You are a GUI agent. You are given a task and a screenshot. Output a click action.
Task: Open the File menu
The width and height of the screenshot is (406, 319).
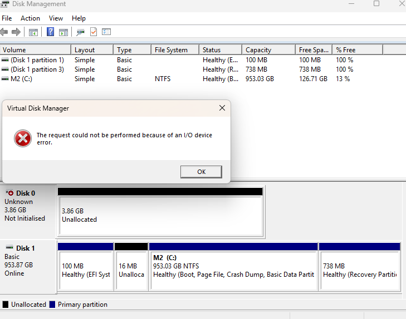(x=7, y=18)
